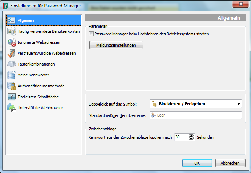The height and width of the screenshot is (173, 251).
Task: Enable Password Manager start at system boot
Action: pos(92,34)
